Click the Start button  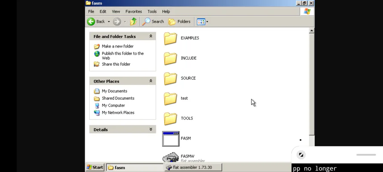95,167
